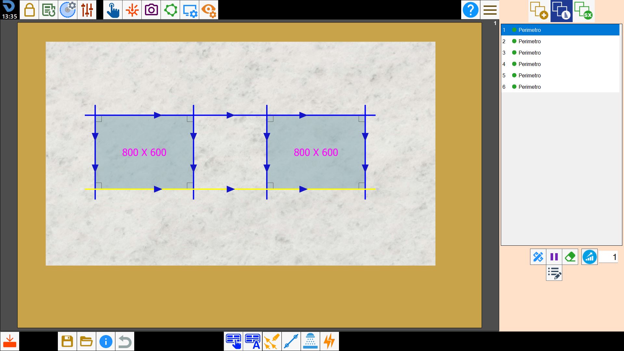Open the blue help question mark

(x=471, y=10)
